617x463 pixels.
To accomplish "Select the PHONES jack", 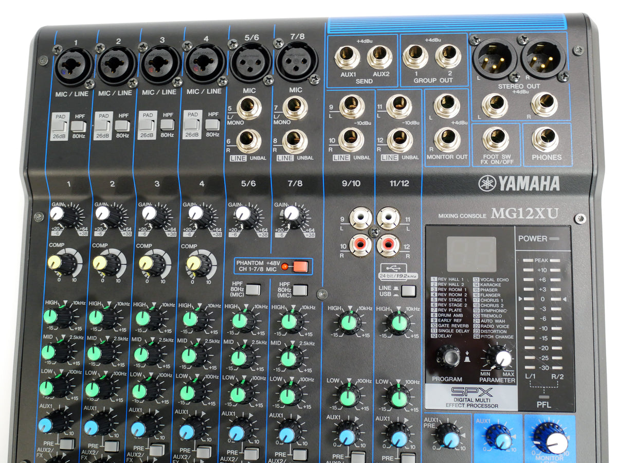I will pyautogui.click(x=546, y=139).
